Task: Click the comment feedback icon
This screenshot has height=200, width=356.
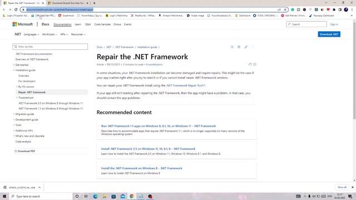Action: pos(255,64)
